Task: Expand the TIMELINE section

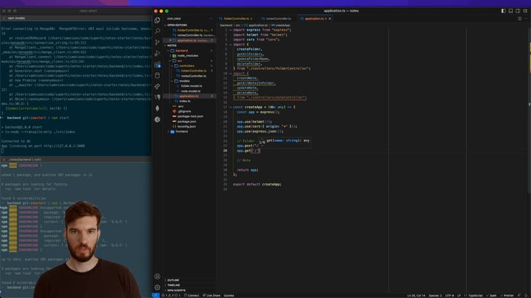Action: (x=174, y=285)
